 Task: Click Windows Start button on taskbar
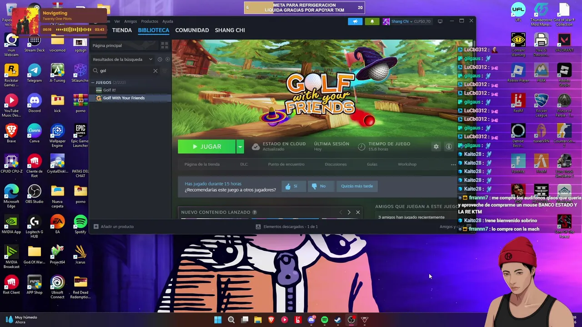pos(218,320)
